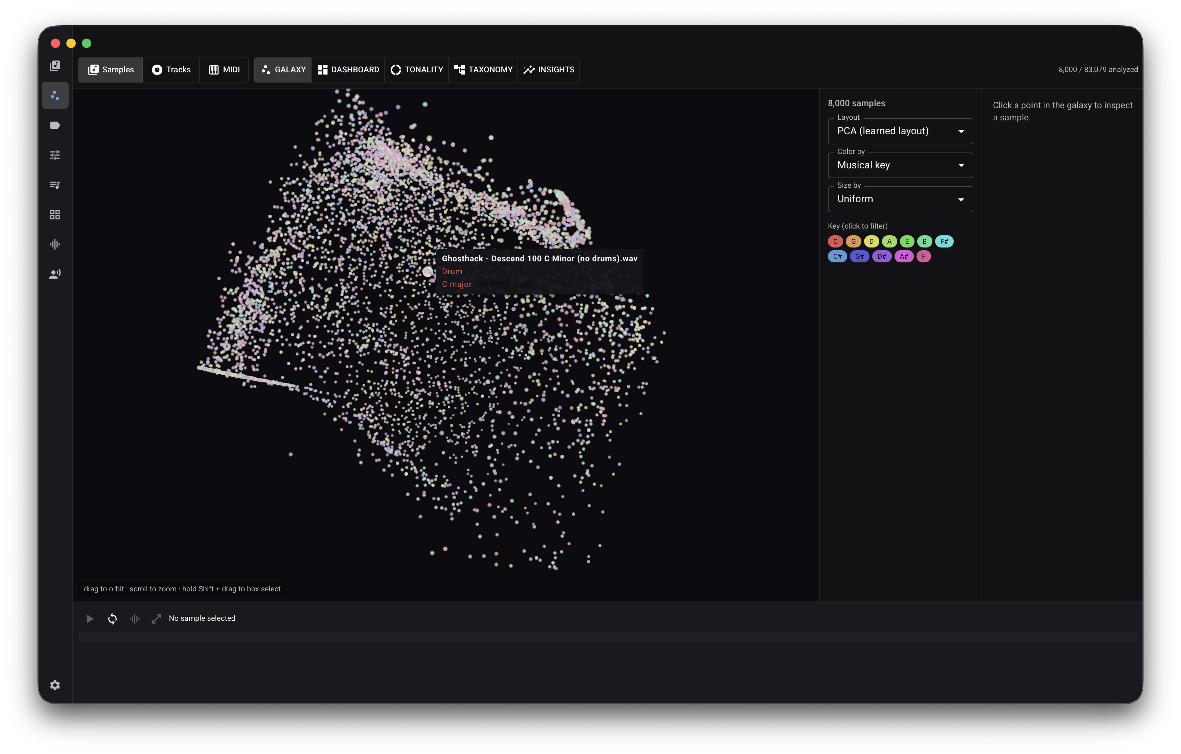The height and width of the screenshot is (754, 1181).
Task: Filter by key C chip
Action: (x=835, y=241)
